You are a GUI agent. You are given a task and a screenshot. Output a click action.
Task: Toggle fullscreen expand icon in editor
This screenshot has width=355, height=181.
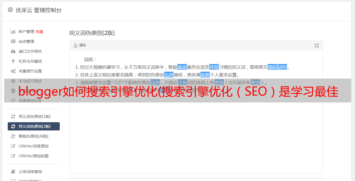click(x=317, y=46)
